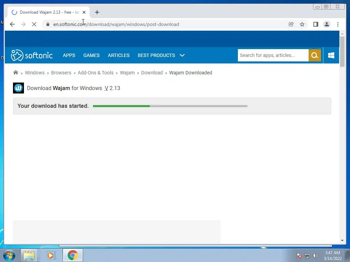Click the Wajam app icon
This screenshot has width=350, height=262.
pos(18,88)
